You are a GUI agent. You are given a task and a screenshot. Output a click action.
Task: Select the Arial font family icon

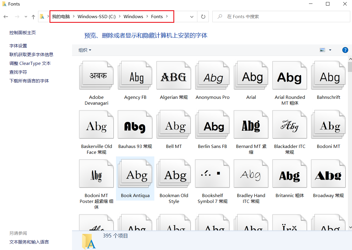coord(251,75)
